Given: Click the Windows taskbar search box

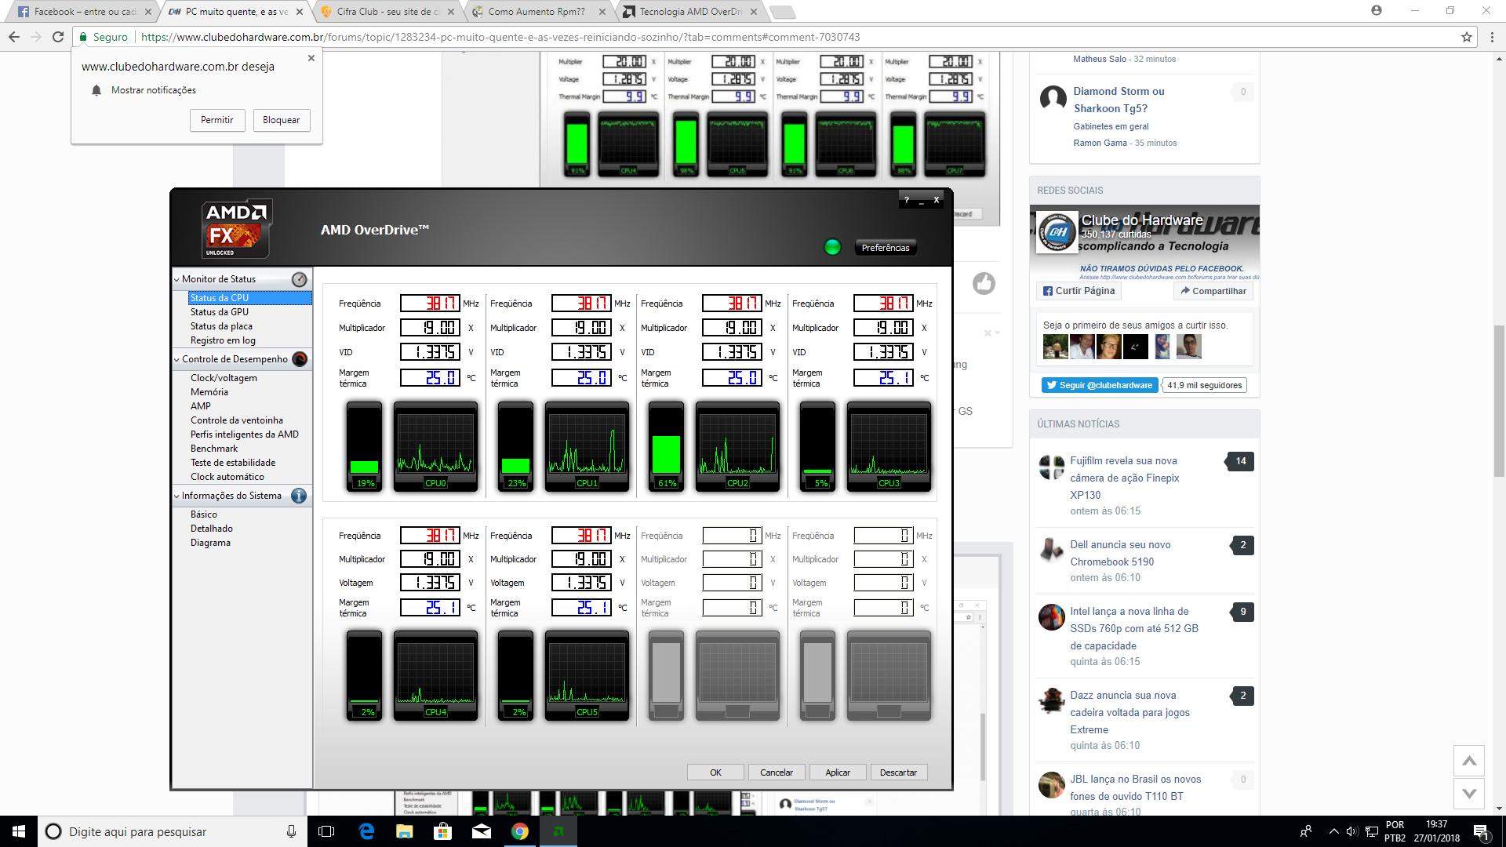Looking at the screenshot, I should click(171, 831).
